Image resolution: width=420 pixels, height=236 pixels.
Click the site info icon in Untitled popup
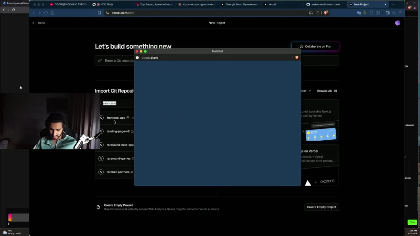coord(137,58)
